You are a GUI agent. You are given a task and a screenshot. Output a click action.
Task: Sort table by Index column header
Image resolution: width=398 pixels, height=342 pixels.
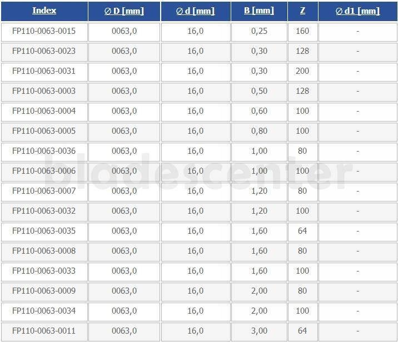point(44,11)
